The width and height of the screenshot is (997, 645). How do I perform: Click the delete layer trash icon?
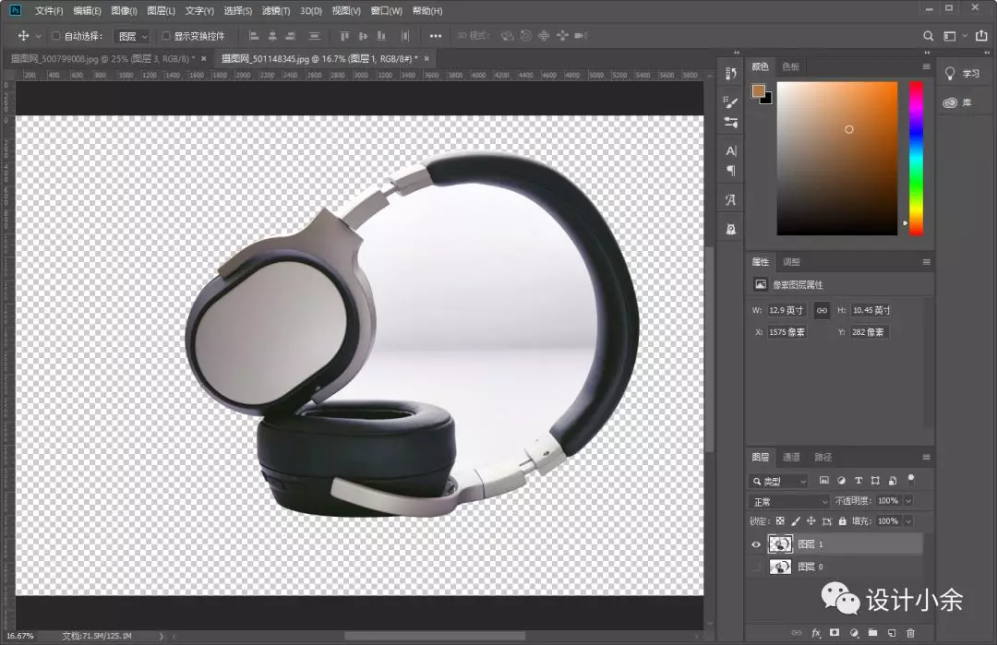pos(910,633)
